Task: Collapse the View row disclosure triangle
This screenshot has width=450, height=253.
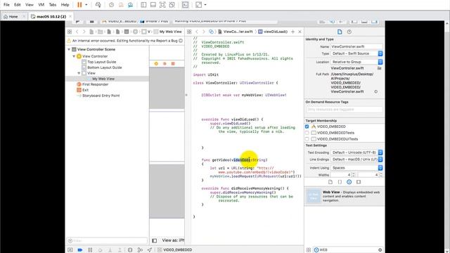Action: (79, 73)
